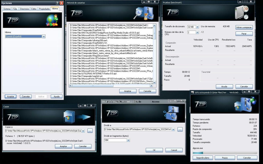Select history entry Firefox 8.0.zip\
This screenshot has height=164, width=263.
coord(93,74)
